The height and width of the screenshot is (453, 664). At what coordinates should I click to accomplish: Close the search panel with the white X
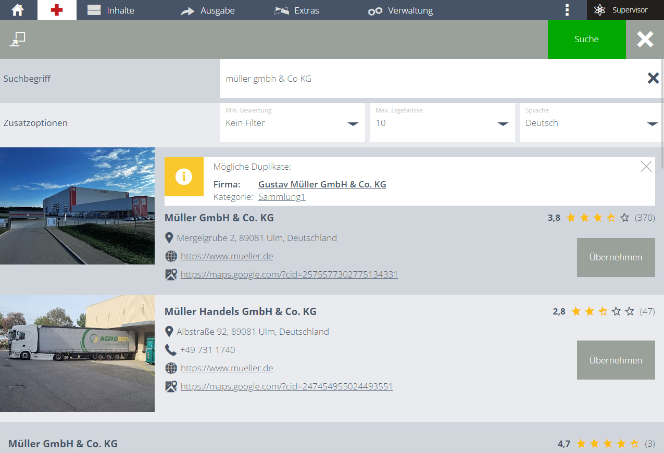(645, 39)
